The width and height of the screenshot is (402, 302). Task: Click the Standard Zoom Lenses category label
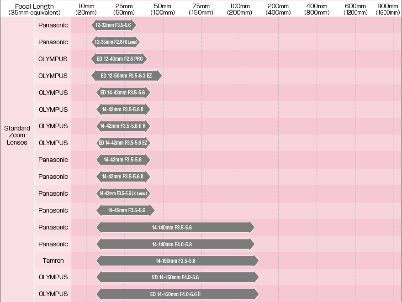click(x=17, y=135)
